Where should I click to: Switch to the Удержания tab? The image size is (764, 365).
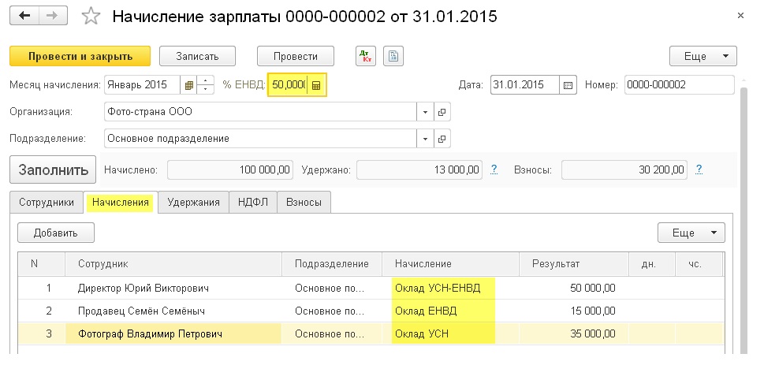pos(193,203)
